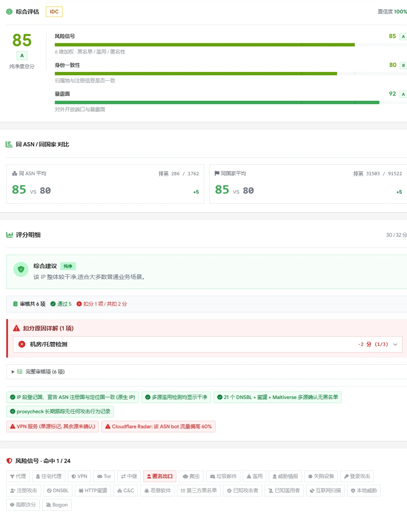Click the 排第 31503 / 91522 ranking text

(378, 174)
